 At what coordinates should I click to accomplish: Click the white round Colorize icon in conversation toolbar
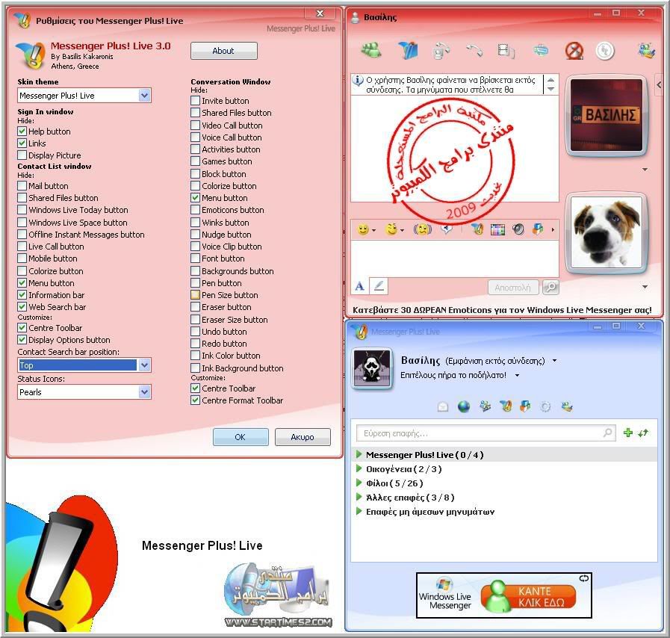point(605,51)
